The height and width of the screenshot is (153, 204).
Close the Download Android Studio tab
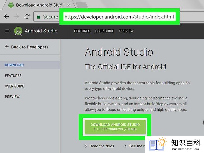[68, 5]
